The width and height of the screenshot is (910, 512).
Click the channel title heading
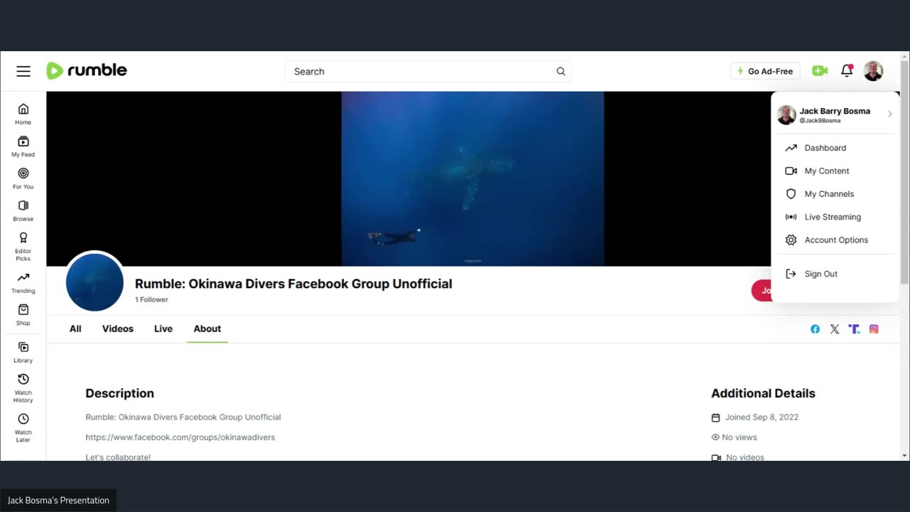(x=294, y=284)
